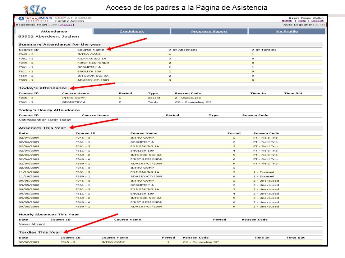Click Not Absent or Tardy Today text

pyautogui.click(x=45, y=120)
